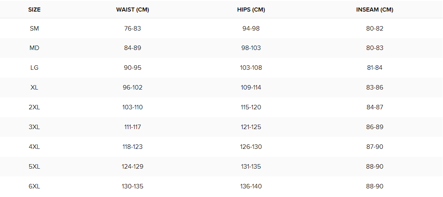Select the MD size row label
The height and width of the screenshot is (197, 443).
point(34,48)
